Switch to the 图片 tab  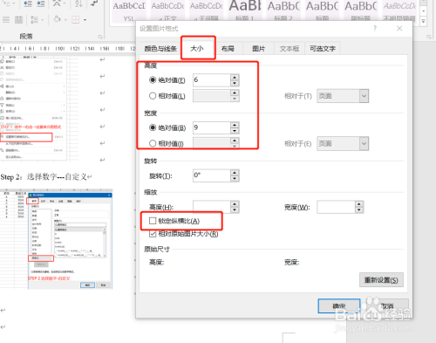(258, 49)
